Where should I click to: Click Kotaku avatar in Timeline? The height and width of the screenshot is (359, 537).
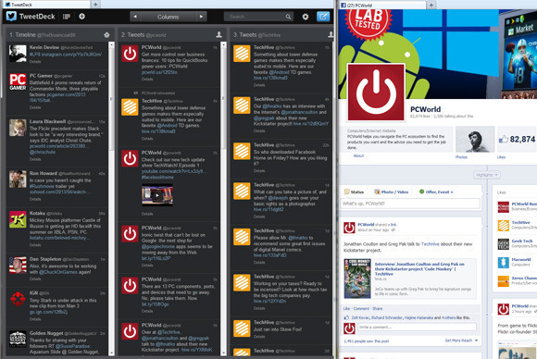click(18, 219)
